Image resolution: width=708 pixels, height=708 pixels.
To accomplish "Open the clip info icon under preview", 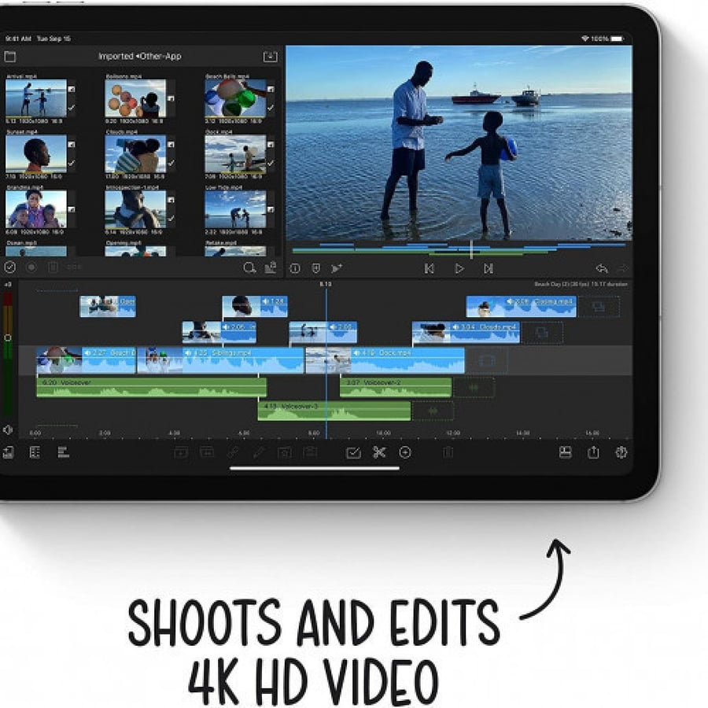I will click(x=295, y=269).
